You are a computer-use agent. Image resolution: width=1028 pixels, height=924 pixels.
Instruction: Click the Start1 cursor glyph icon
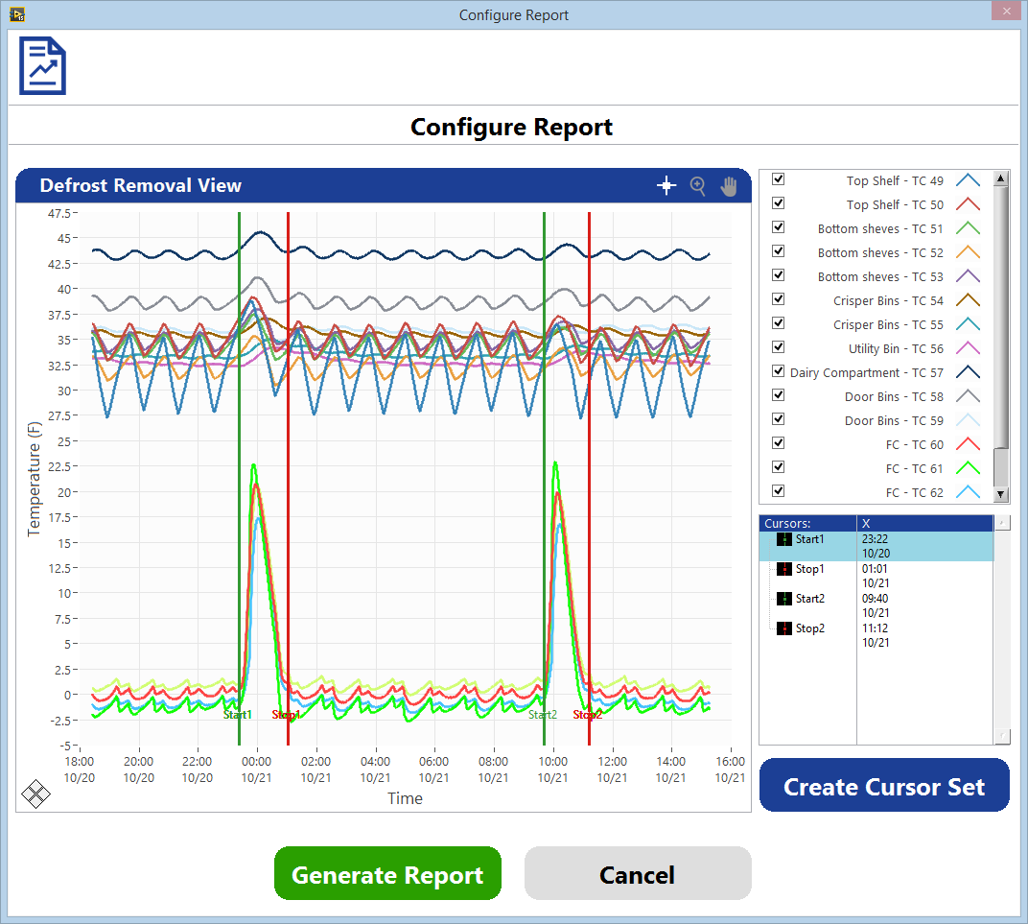coord(784,539)
